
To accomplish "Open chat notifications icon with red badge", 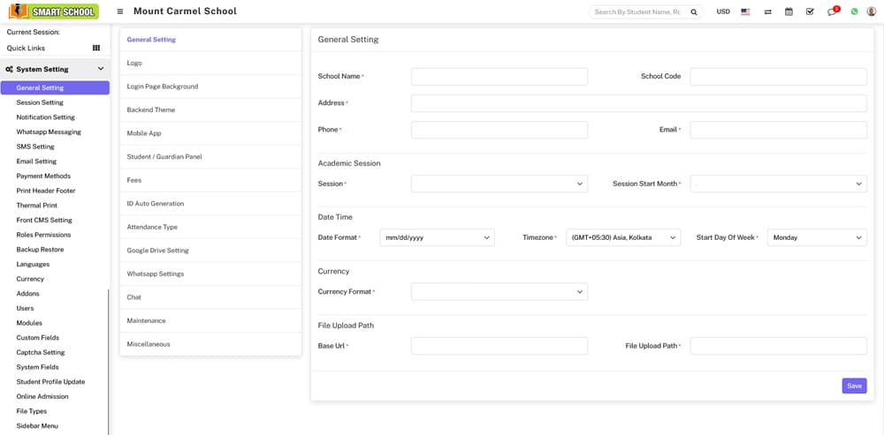I will tap(832, 11).
